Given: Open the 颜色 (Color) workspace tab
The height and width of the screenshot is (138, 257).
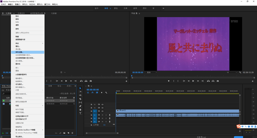Looking at the screenshot, I should click(x=115, y=8).
